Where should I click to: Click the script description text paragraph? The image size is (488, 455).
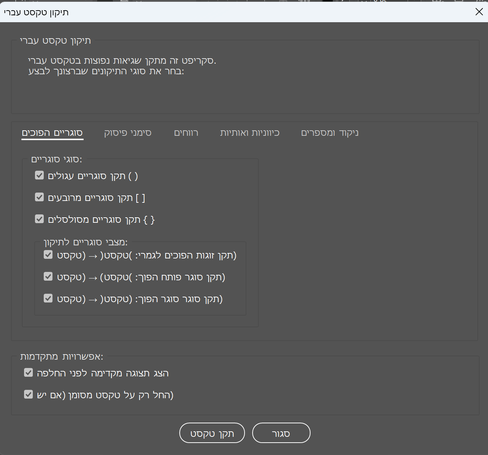tap(122, 66)
